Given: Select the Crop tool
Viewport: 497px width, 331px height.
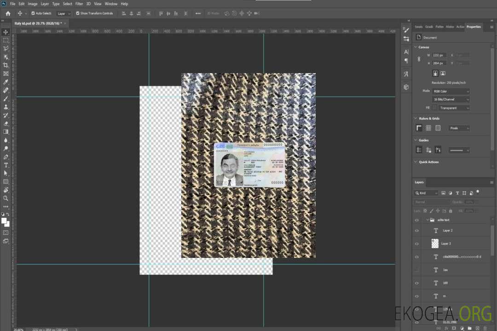Looking at the screenshot, I should (6, 65).
